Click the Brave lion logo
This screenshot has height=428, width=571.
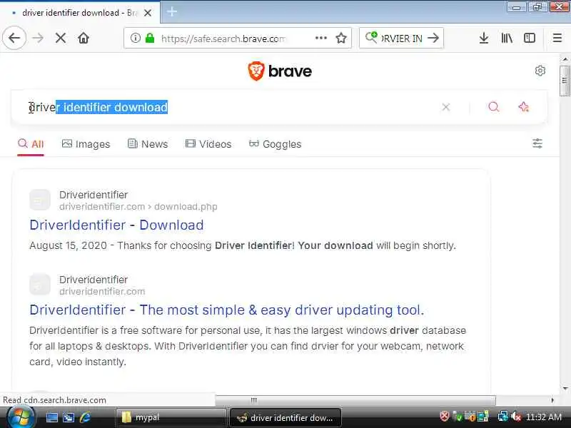pyautogui.click(x=256, y=71)
